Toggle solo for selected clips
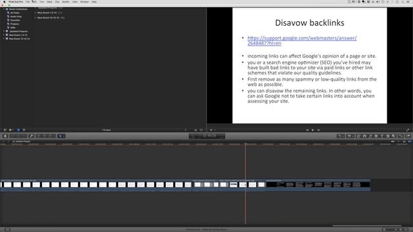The width and height of the screenshot is (413, 232). [x=404, y=142]
